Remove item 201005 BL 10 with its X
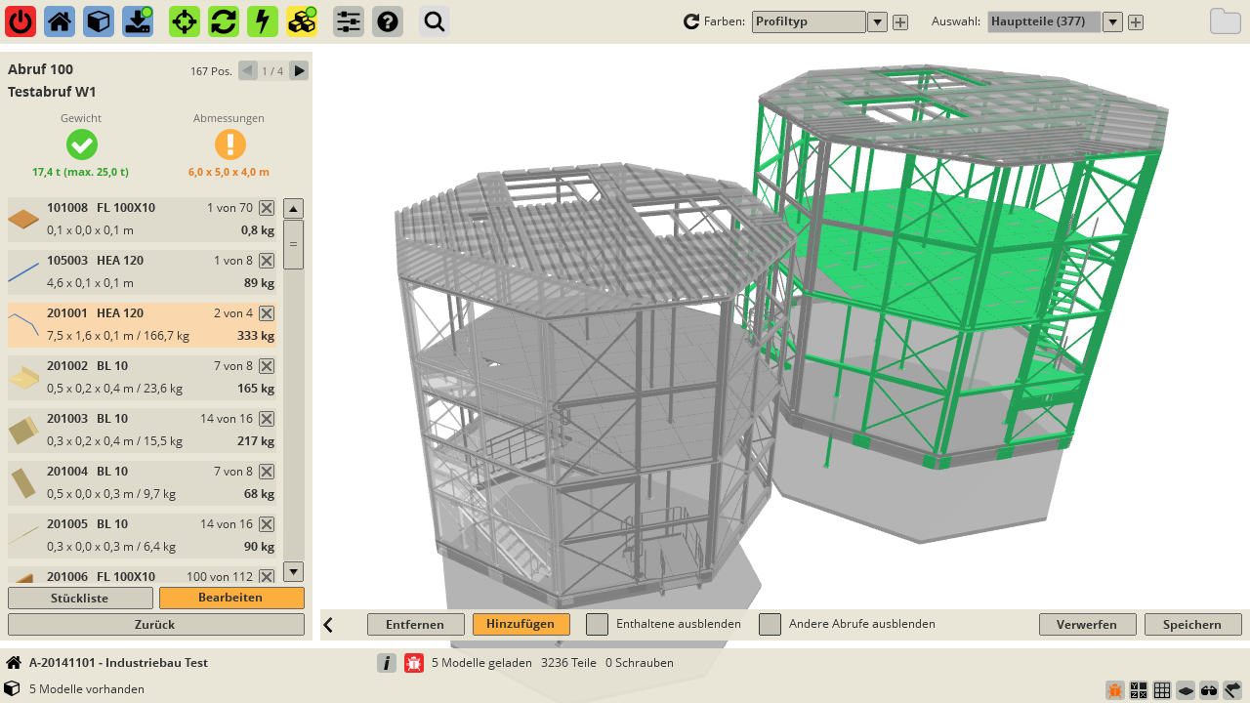This screenshot has width=1250, height=703. point(267,524)
